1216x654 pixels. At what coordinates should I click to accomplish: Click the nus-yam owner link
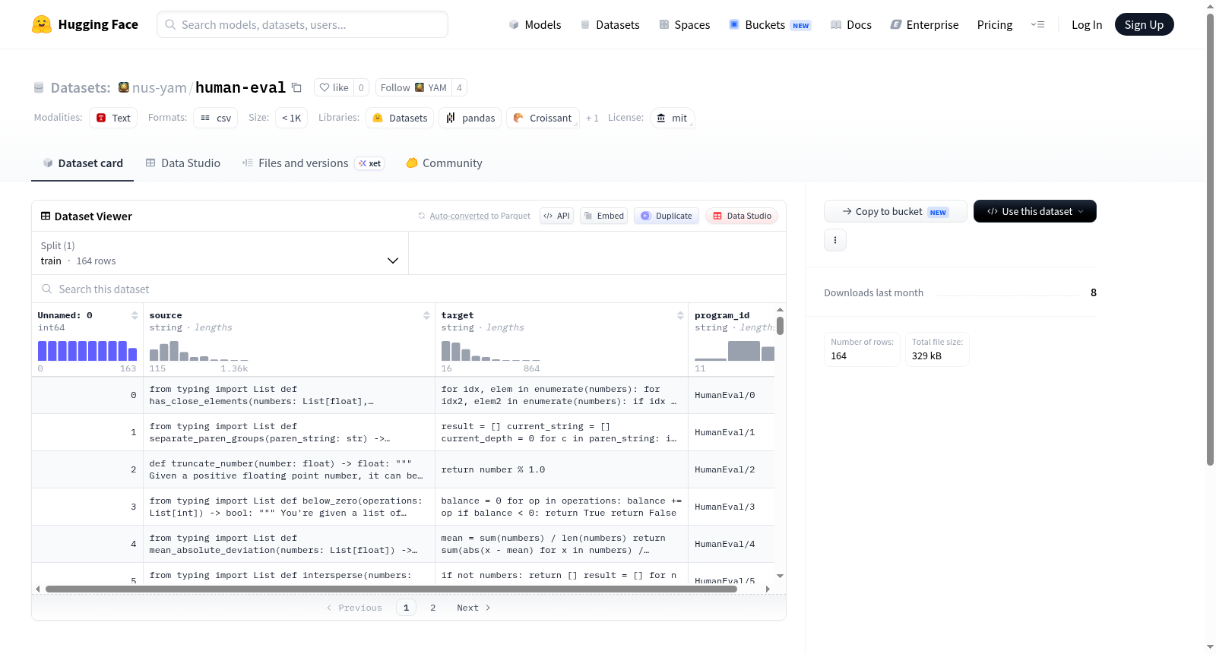(x=160, y=87)
